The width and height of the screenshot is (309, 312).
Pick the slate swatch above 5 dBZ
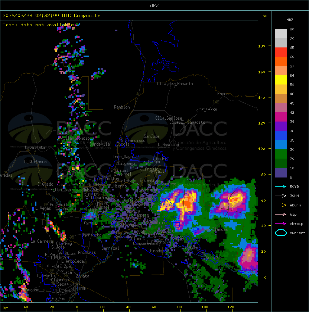(x=281, y=173)
